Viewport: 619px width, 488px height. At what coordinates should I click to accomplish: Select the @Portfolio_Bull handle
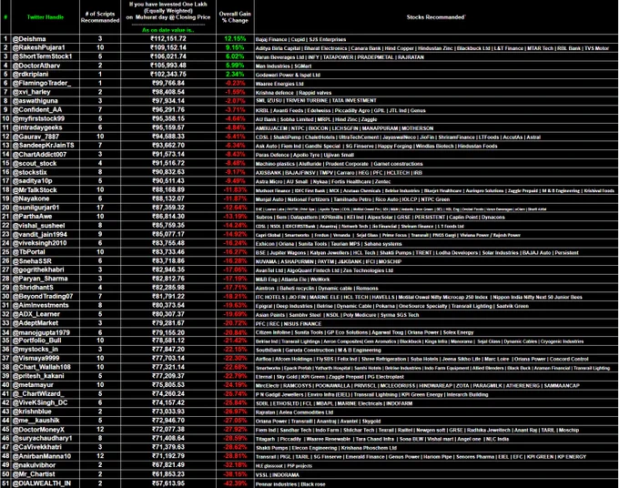(x=38, y=341)
